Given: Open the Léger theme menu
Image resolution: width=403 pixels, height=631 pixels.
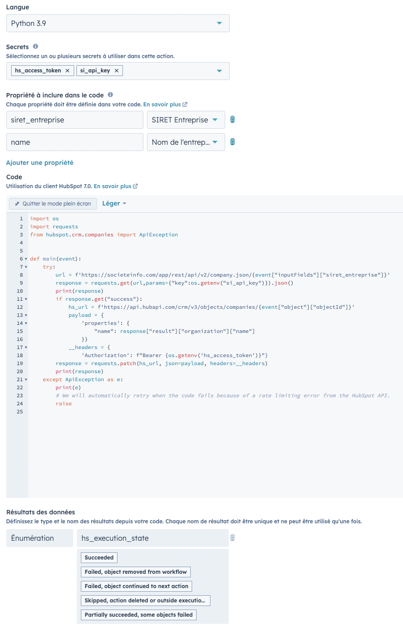Looking at the screenshot, I should [x=114, y=203].
